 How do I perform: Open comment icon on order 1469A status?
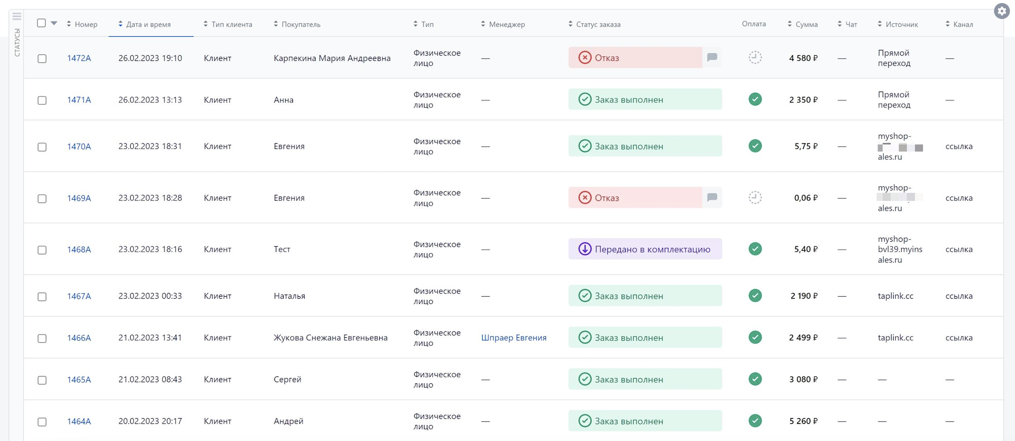pos(712,197)
